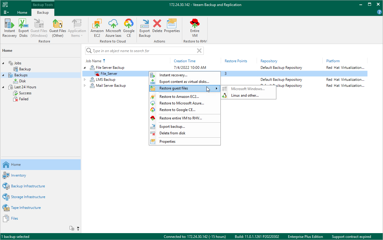Collapse the File Server Backup job row
This screenshot has height=240, width=383.
[x=85, y=68]
